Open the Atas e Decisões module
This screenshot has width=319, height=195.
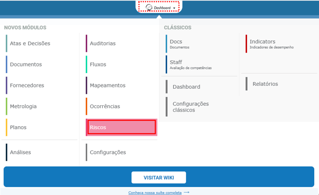(30, 43)
